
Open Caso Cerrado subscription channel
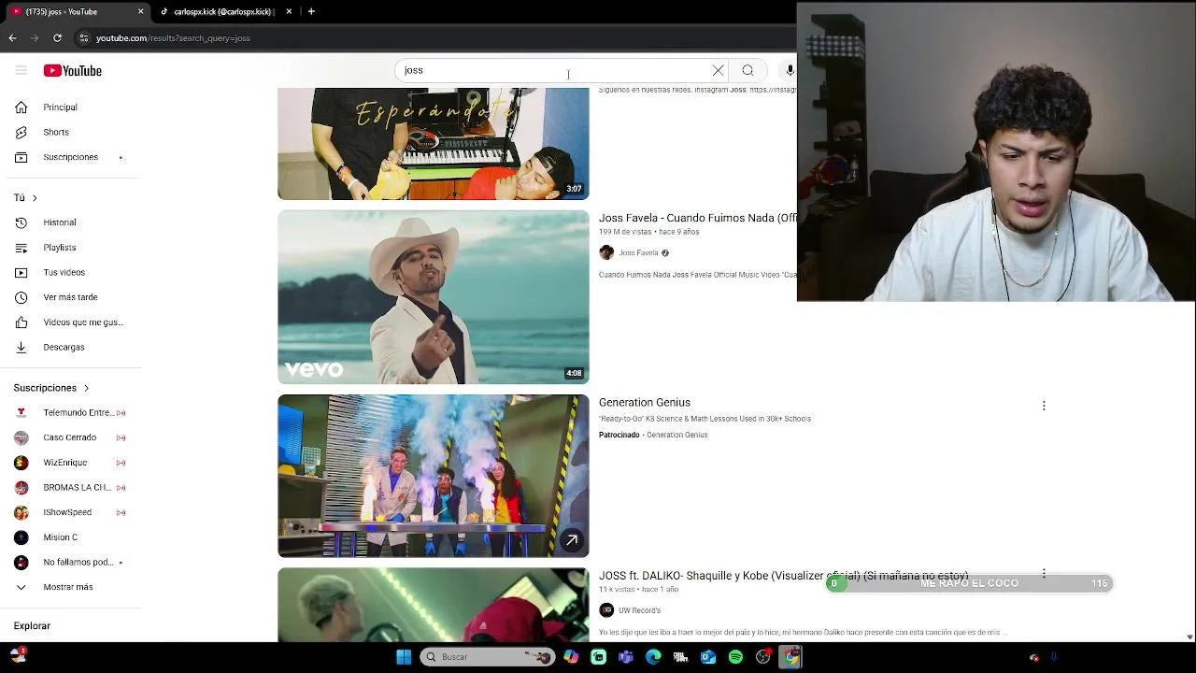[x=71, y=437]
